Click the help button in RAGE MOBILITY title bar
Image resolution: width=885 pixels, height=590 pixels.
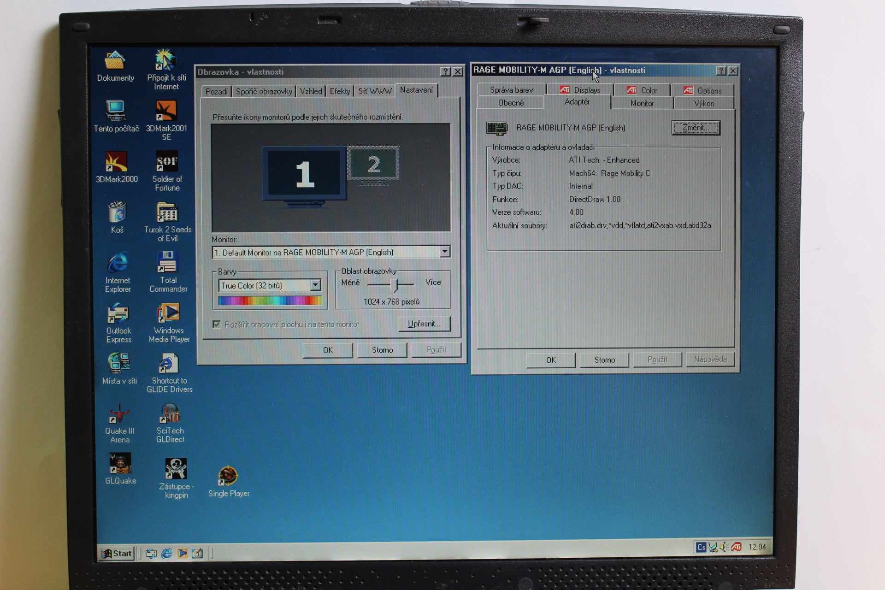click(x=721, y=71)
